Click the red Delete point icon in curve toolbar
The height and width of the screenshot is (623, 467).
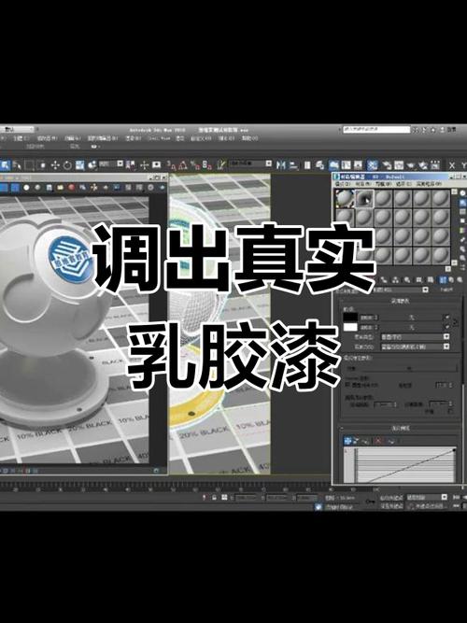point(378,440)
